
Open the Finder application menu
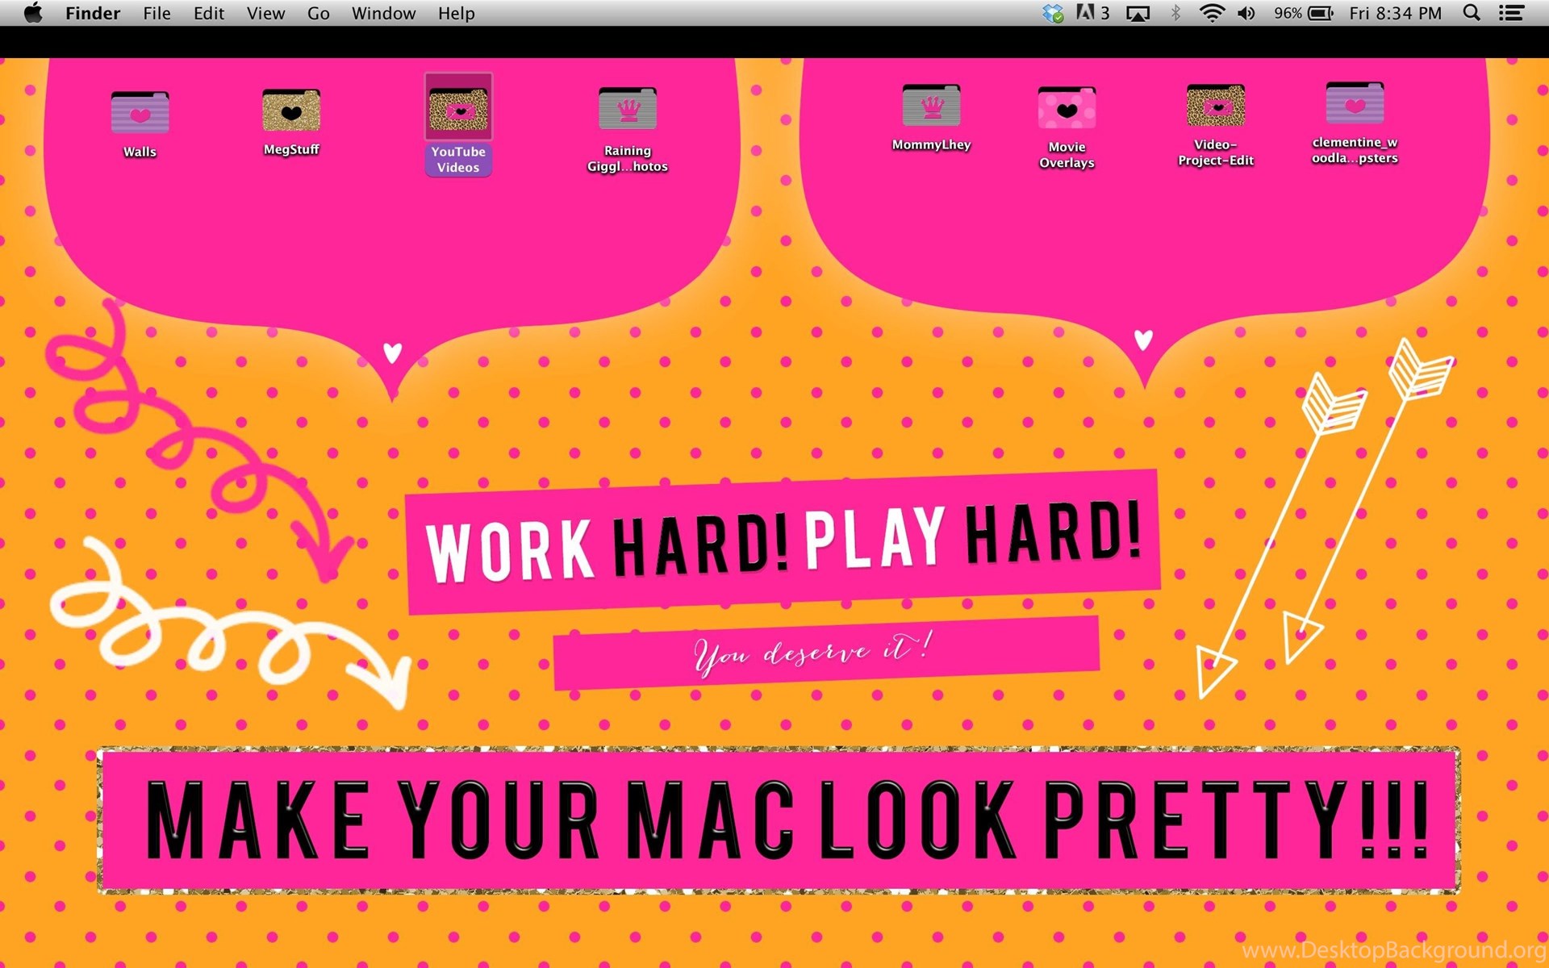(x=93, y=13)
